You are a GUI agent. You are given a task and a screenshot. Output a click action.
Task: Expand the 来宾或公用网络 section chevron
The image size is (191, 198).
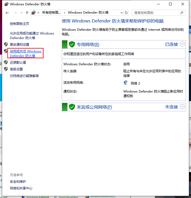pos(182,107)
